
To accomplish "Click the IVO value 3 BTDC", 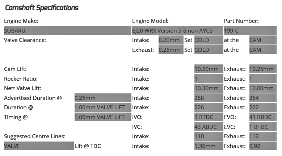I will click(x=209, y=117).
